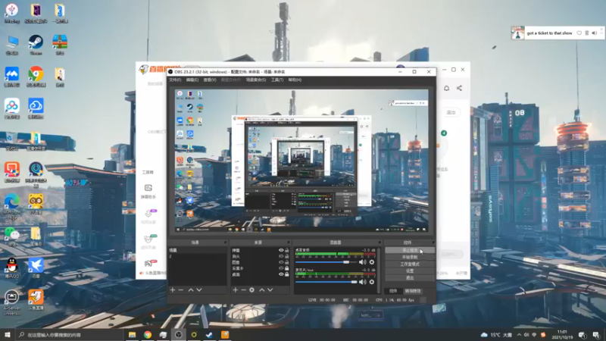Open the 文件(F) menu in OBS

pos(175,80)
